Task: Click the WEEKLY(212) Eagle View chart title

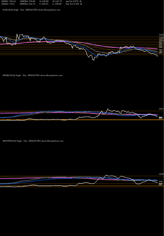Action: point(32,75)
